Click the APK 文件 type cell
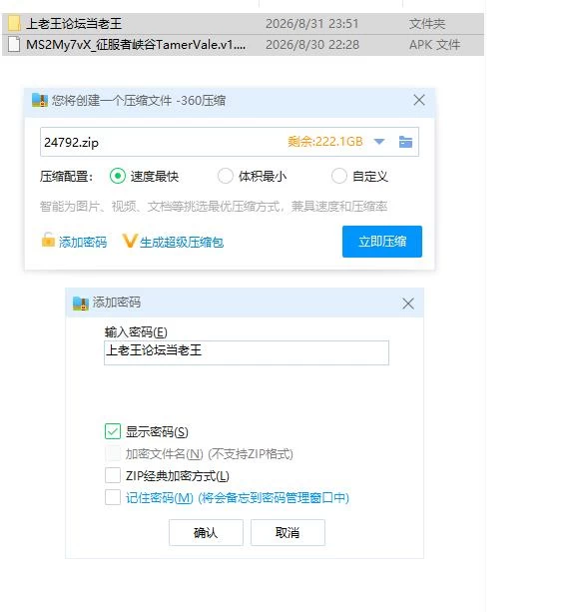 pos(434,45)
